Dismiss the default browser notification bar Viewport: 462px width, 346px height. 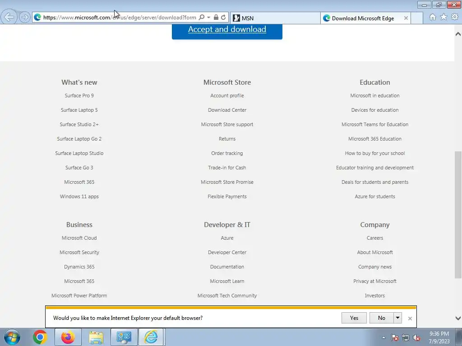click(x=410, y=319)
